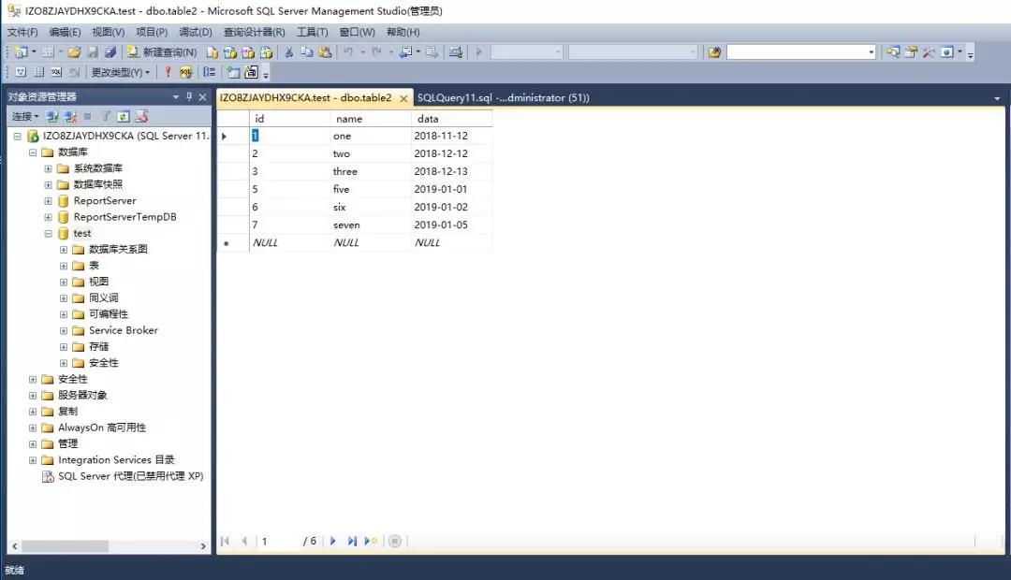Click the Open File folder icon
The height and width of the screenshot is (580, 1011).
pyautogui.click(x=75, y=52)
